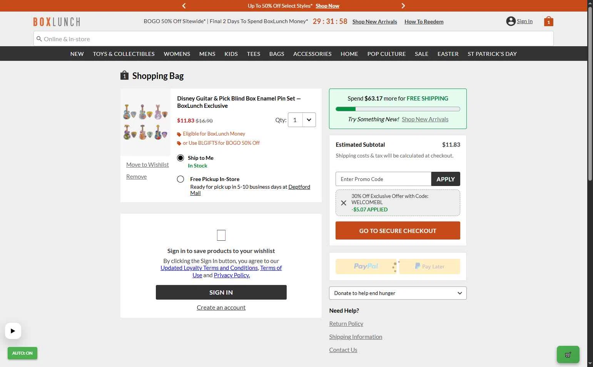Click the search magnifier icon

coord(39,39)
